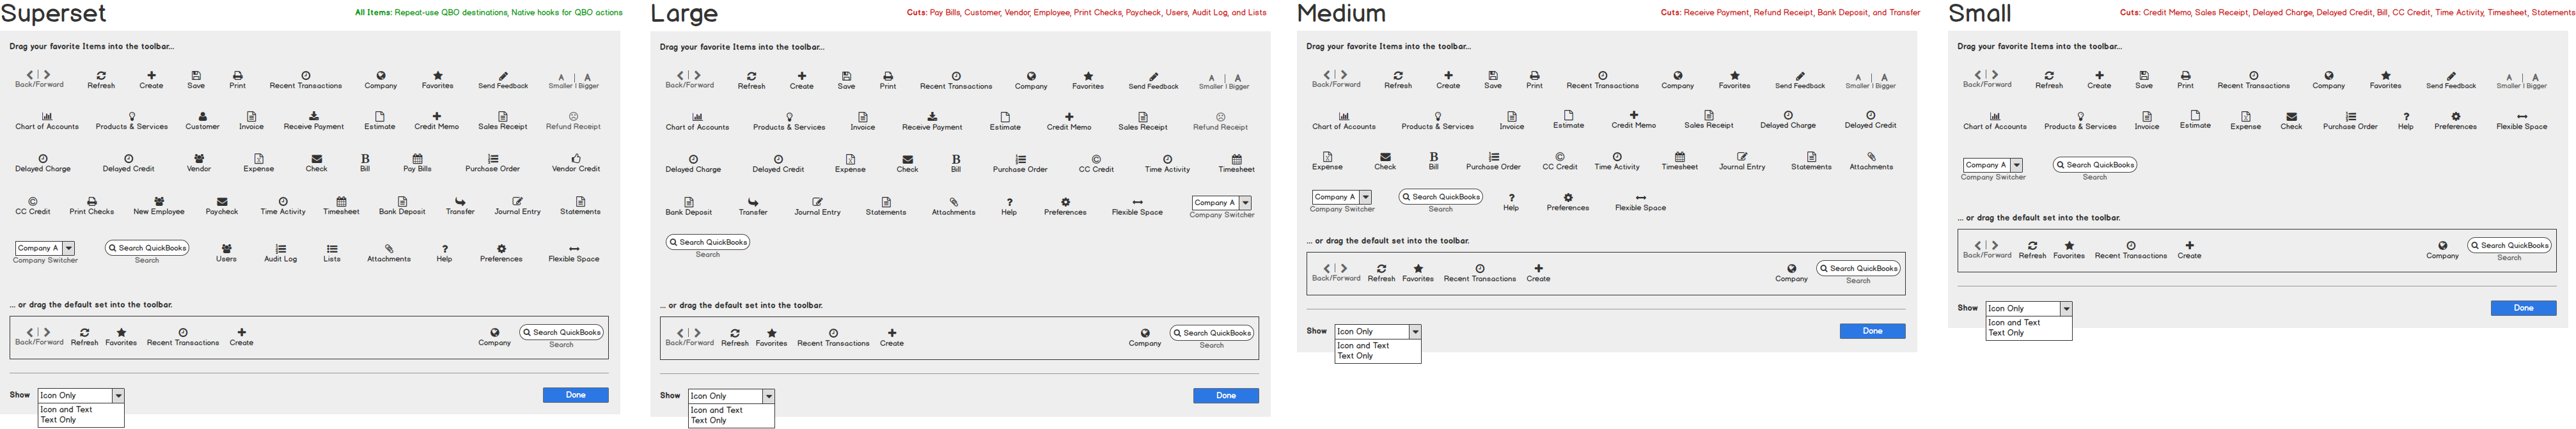Screen dimensions: 2576x429
Task: Click Chart of Accounts in the Superset panel
Action: (x=47, y=121)
